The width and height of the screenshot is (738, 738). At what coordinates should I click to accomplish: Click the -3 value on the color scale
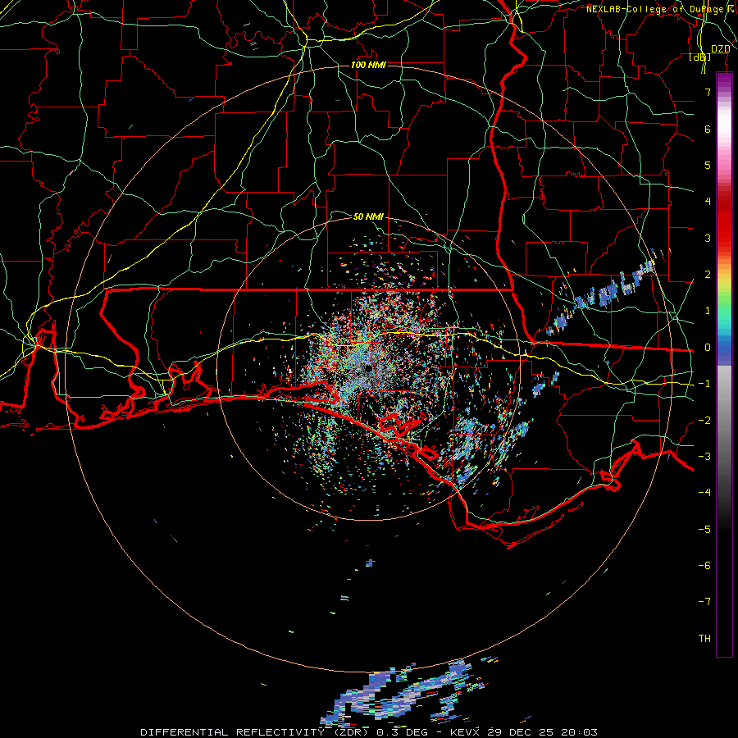(x=704, y=457)
